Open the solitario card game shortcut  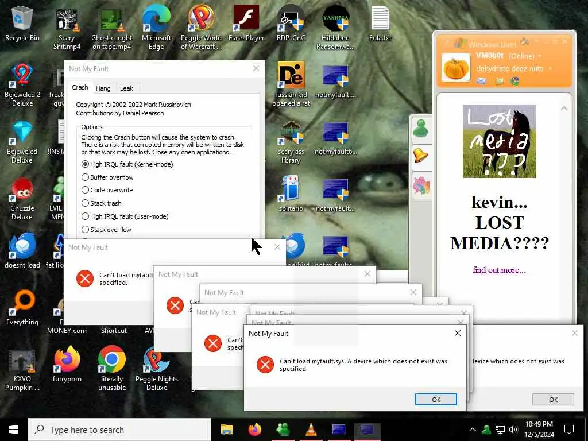pos(291,194)
